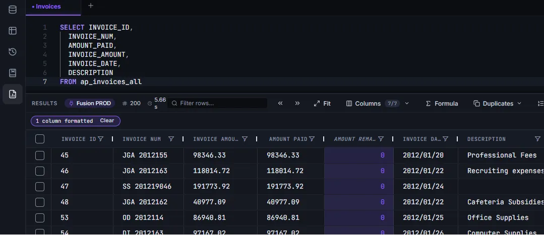Filter the INVOICE ID column
This screenshot has height=235, width=544.
[101, 139]
